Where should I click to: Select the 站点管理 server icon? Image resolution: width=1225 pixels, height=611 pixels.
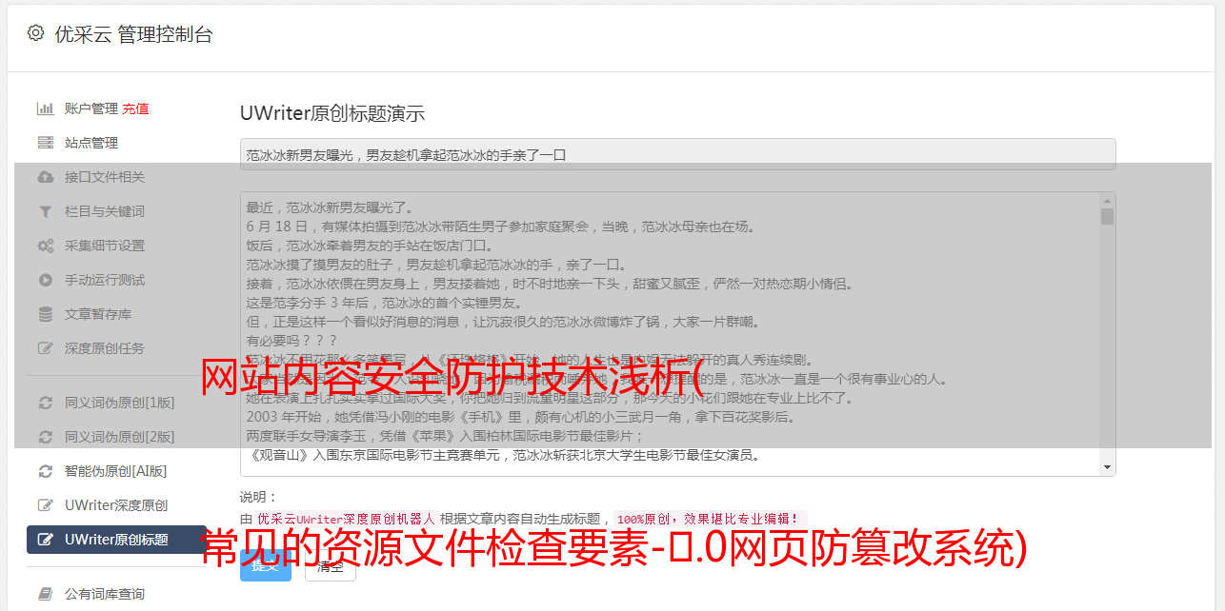(45, 143)
